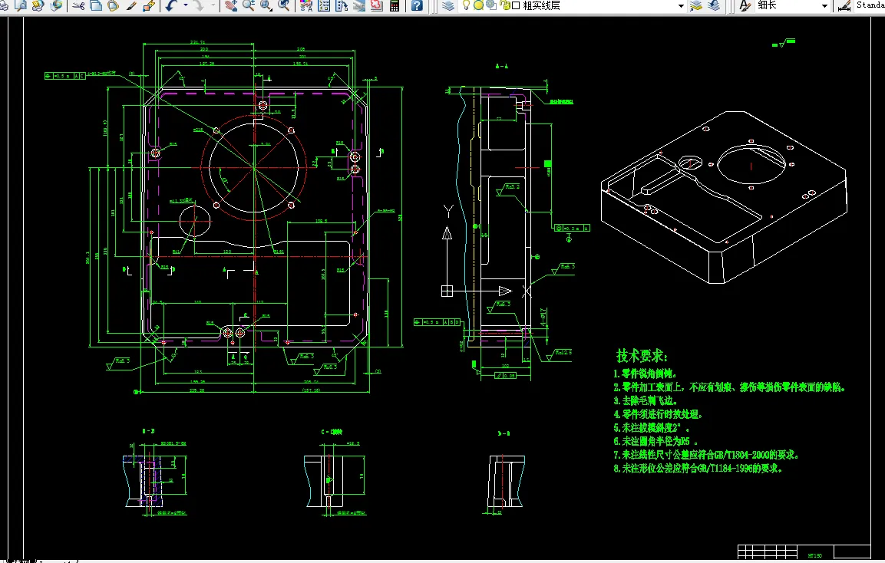Open Plot Preview from the toolbar
This screenshot has height=563, width=885.
(20, 5)
